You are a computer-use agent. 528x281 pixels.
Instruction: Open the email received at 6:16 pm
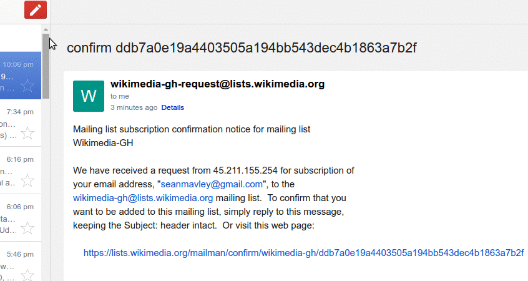[12, 170]
